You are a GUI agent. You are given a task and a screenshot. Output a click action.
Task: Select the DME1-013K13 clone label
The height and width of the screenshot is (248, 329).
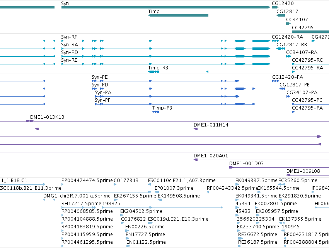[x=47, y=117]
